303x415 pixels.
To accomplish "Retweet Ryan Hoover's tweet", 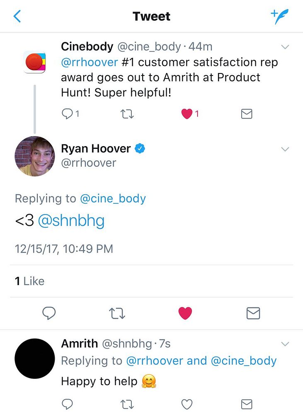I will pos(117,313).
